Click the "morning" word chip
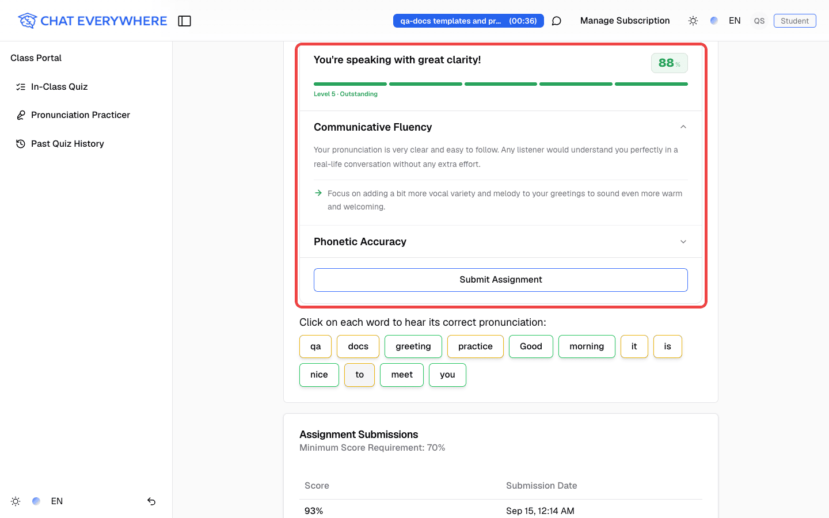 (x=587, y=346)
